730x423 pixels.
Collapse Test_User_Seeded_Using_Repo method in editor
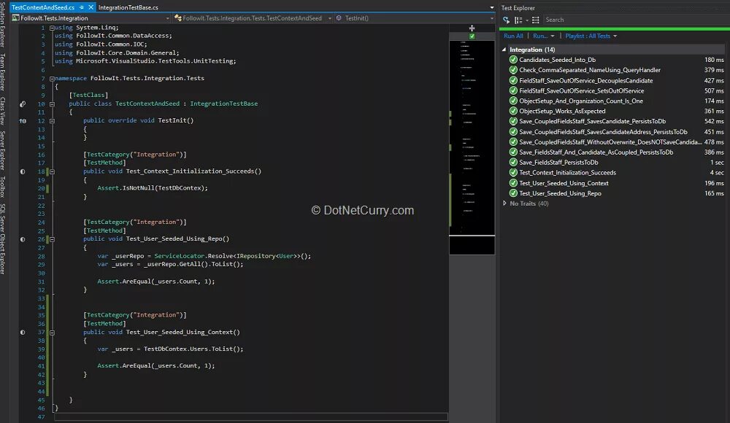[52, 239]
